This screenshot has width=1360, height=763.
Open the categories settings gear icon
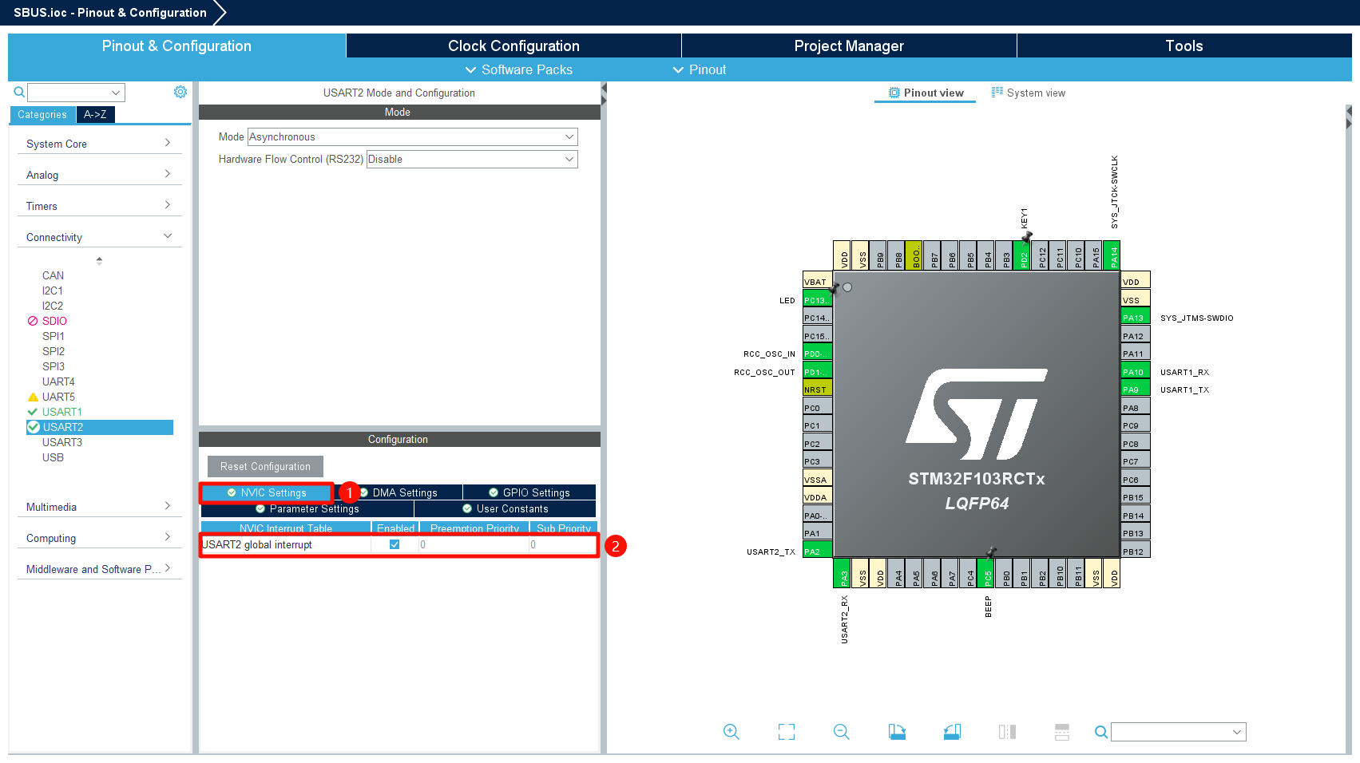tap(180, 92)
